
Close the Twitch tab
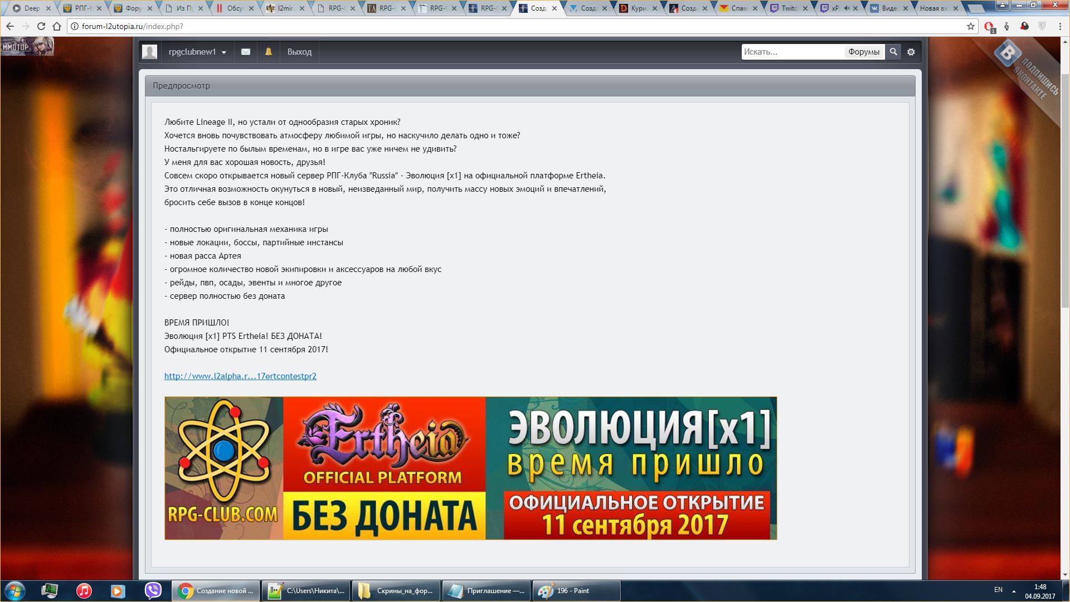pyautogui.click(x=805, y=8)
